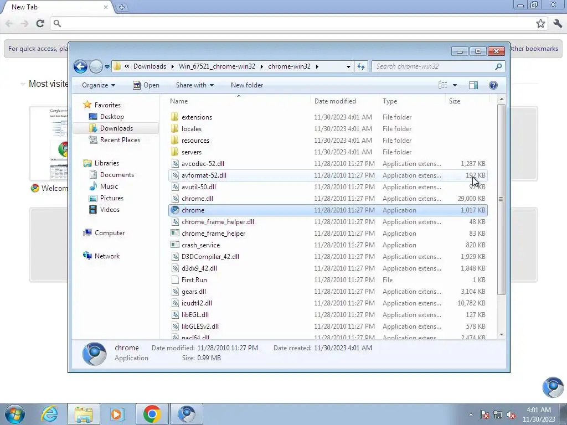Select the chrome.dll file
The image size is (567, 425).
[x=198, y=199]
